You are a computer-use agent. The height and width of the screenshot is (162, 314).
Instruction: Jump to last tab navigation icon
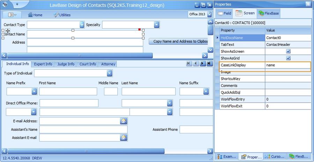(x=209, y=63)
